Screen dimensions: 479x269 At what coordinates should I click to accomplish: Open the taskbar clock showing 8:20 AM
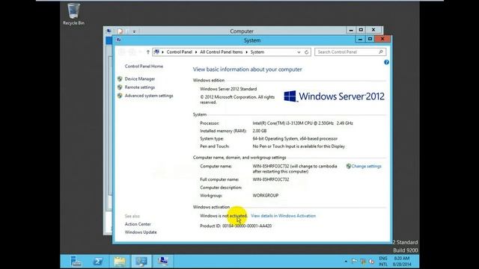[x=402, y=262]
